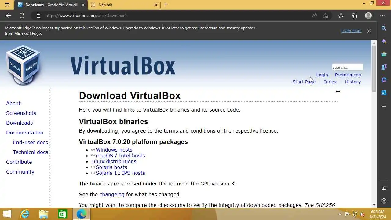This screenshot has height=220, width=391.
Task: Click the site lock icon in address bar
Action: tap(38, 16)
